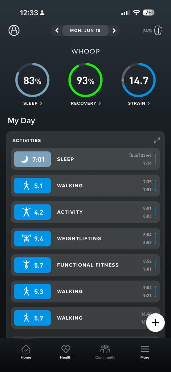This screenshot has width=171, height=372.
Task: Switch to the Community tab
Action: (105, 352)
